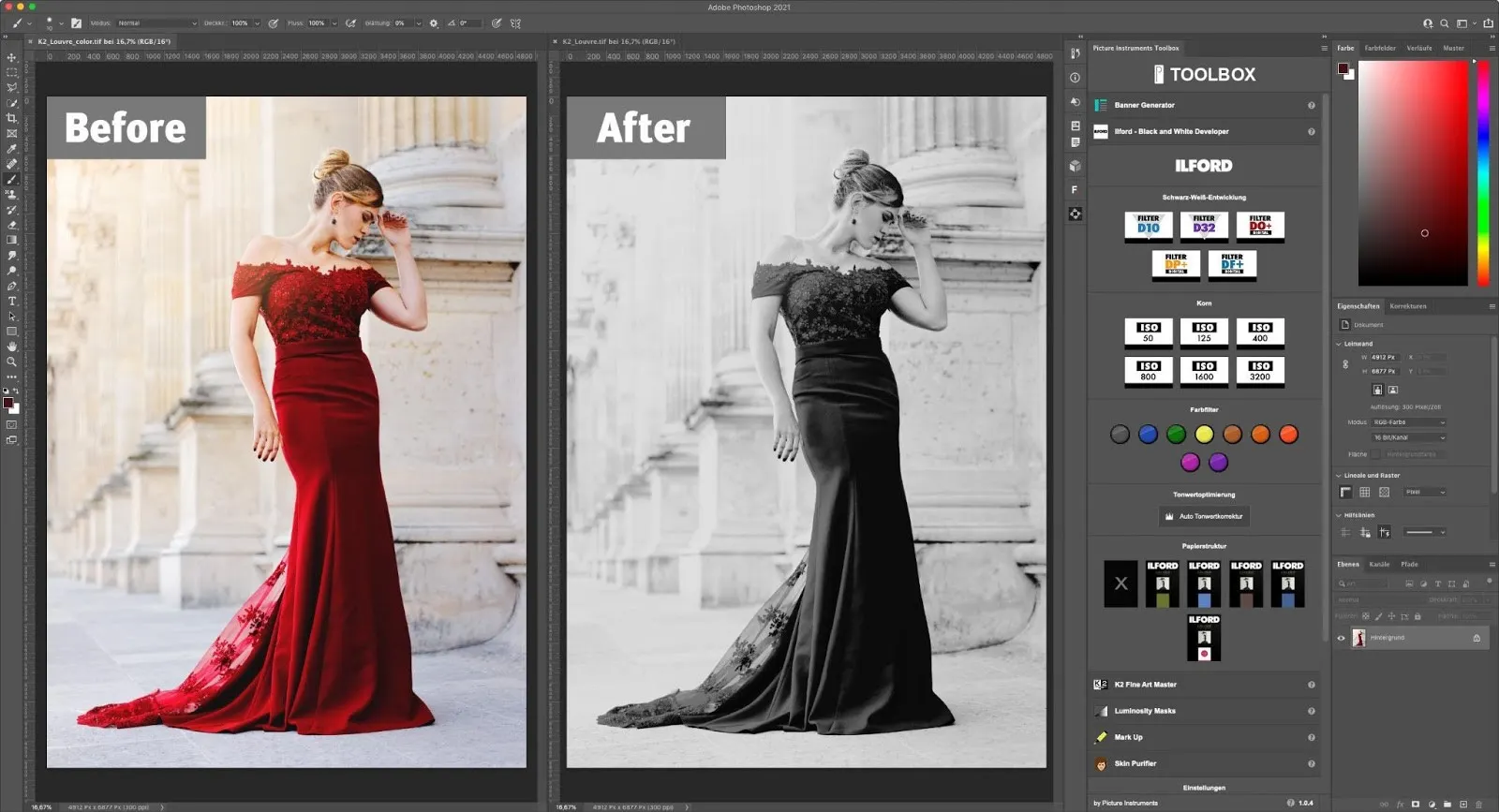The image size is (1499, 812).
Task: Select the Eyedropper tool
Action: pyautogui.click(x=12, y=149)
